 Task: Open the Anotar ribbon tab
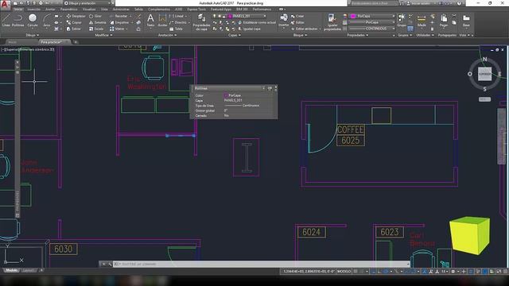(50, 9)
